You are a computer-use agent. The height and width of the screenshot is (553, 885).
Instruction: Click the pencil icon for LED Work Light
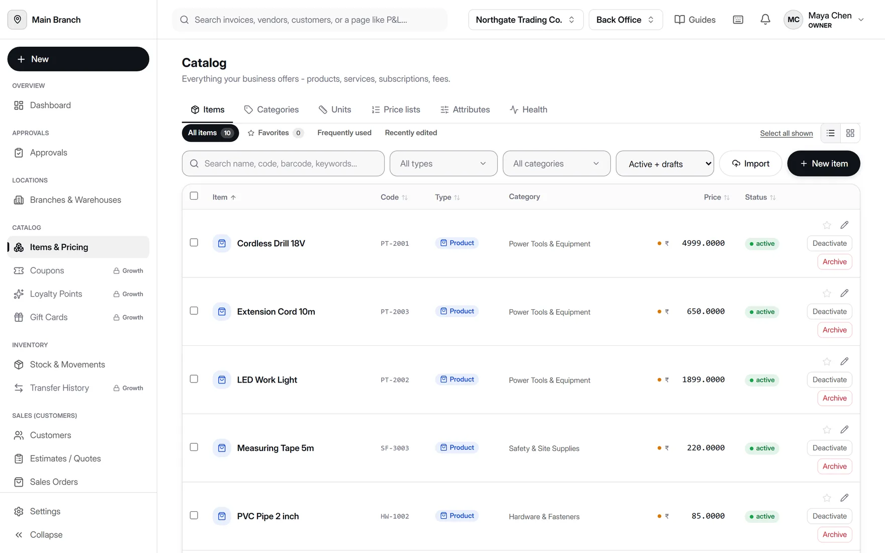(x=844, y=361)
